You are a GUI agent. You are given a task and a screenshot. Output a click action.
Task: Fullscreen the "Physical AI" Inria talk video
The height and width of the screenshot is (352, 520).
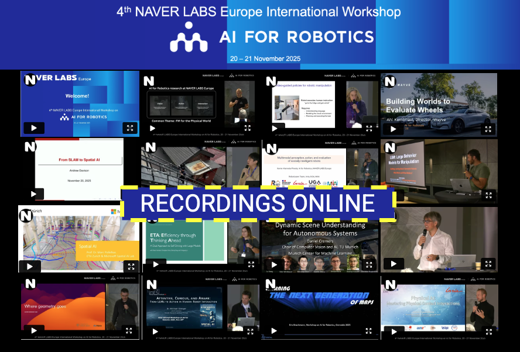[488, 332]
